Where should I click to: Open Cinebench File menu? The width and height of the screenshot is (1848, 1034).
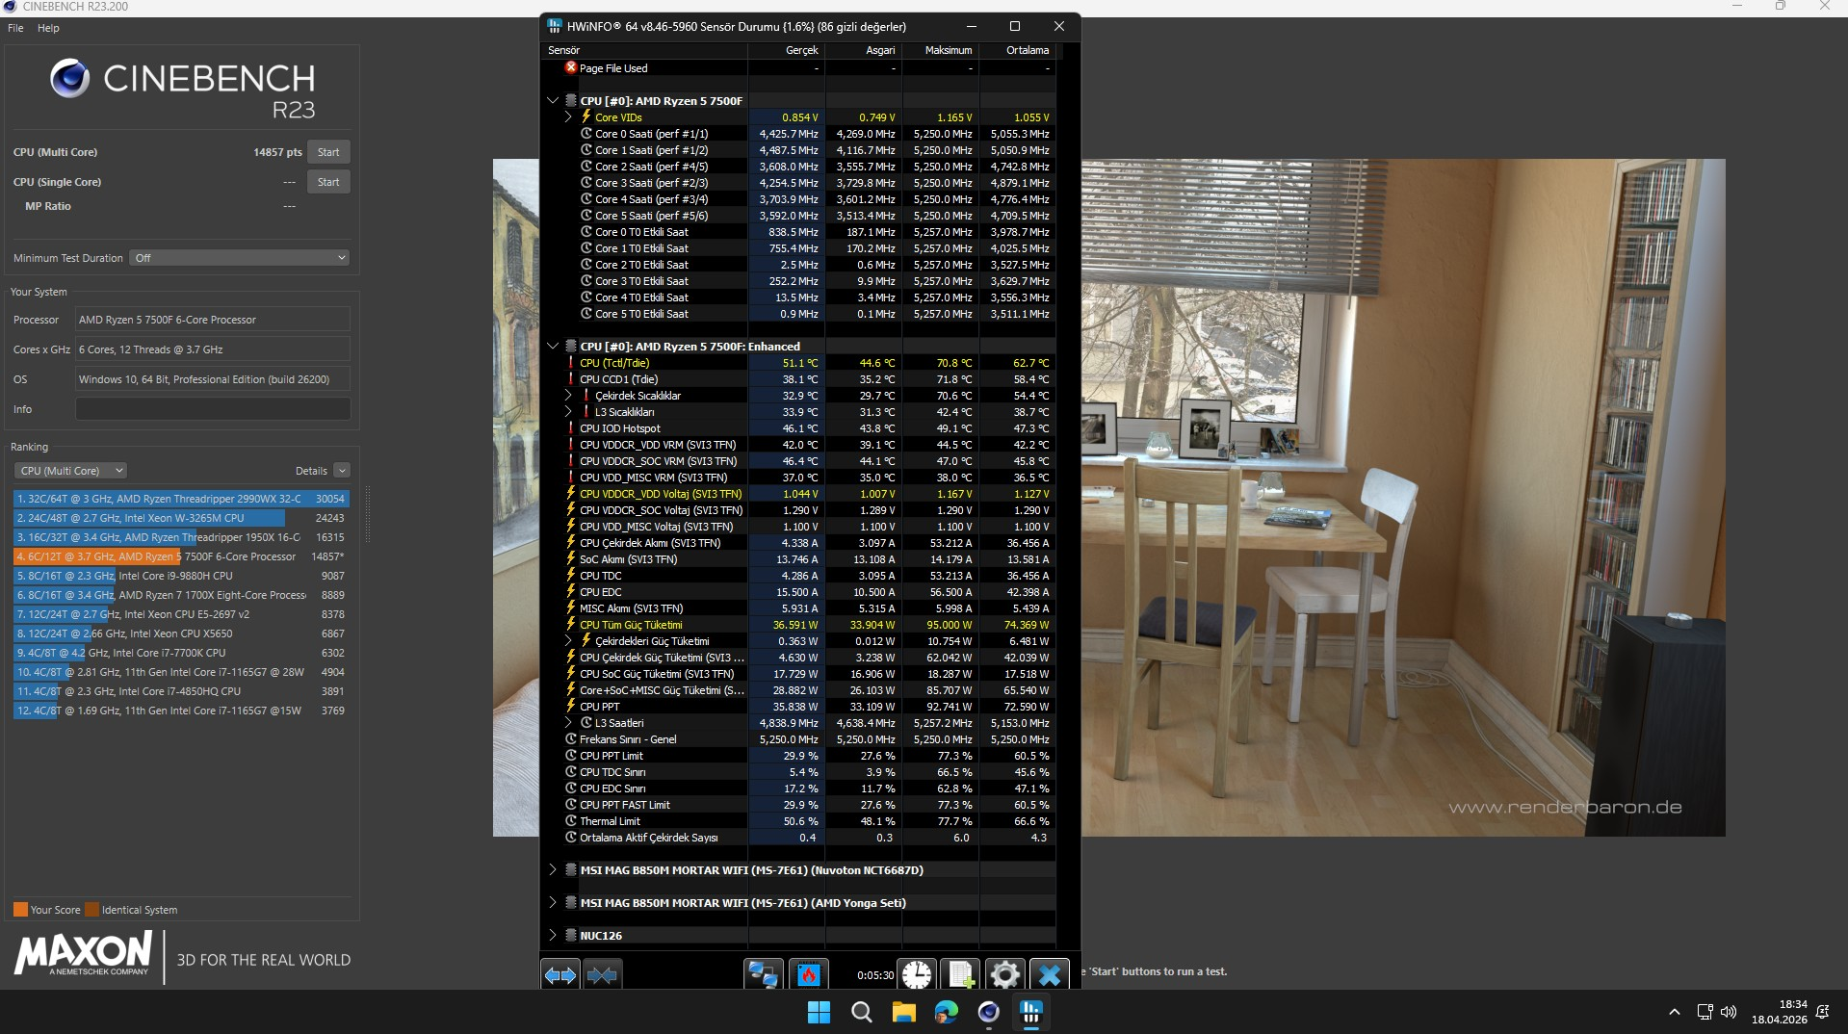pyautogui.click(x=15, y=28)
